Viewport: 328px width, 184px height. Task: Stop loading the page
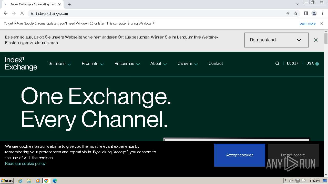click(x=22, y=14)
